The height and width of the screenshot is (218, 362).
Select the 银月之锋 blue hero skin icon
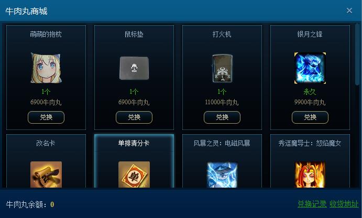310,68
